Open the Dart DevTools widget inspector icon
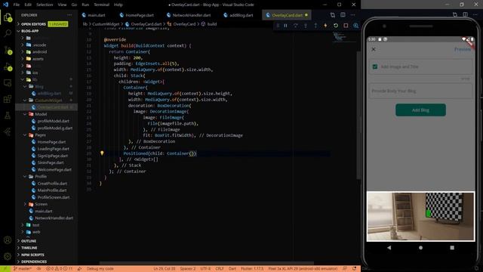483x272 pixels. point(355,26)
